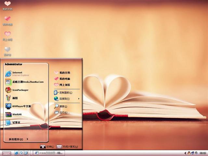
Task: Click the Administrator user name in Start menu
Action: tap(13, 64)
